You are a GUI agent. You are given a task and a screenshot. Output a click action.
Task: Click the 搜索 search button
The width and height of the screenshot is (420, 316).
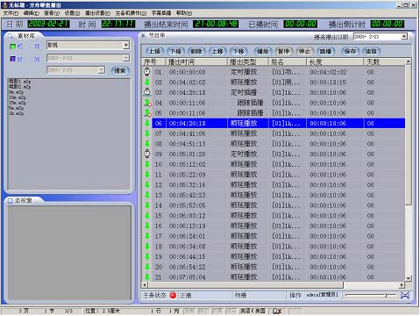(x=120, y=70)
